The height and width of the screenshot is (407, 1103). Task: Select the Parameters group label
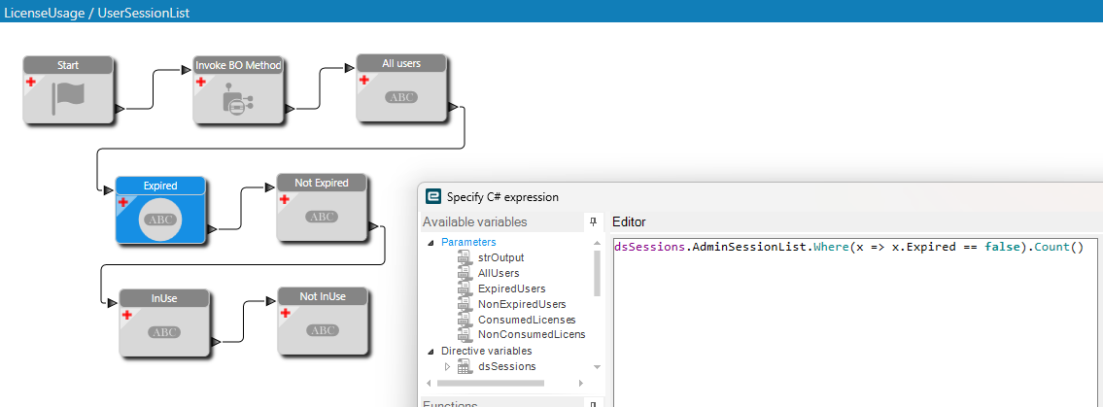point(468,243)
